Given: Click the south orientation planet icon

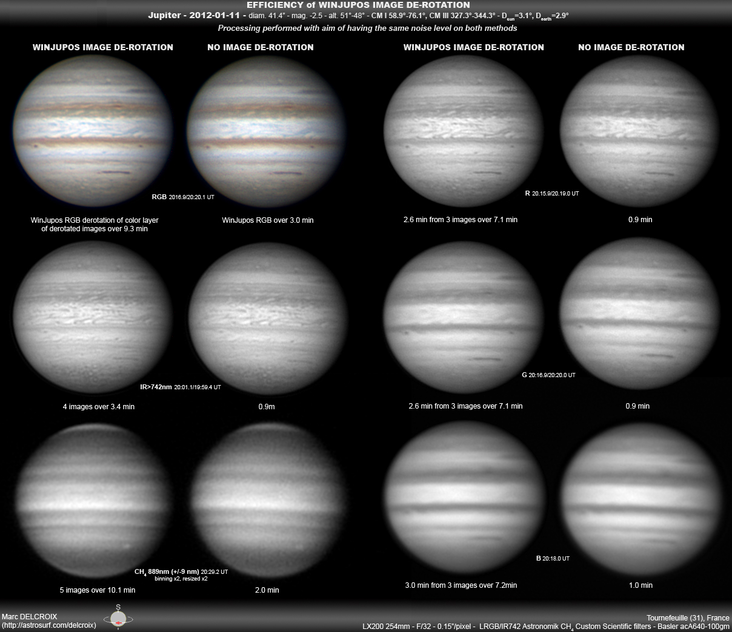Looking at the screenshot, I should tap(117, 619).
